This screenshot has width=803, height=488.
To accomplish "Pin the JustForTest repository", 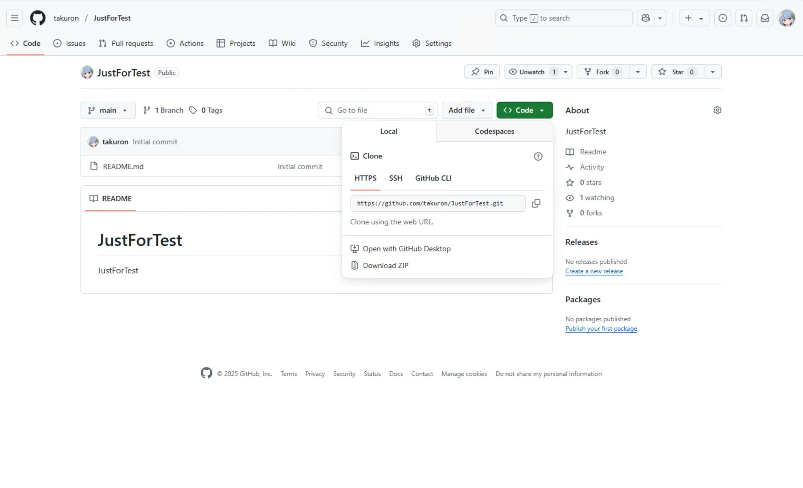I will pyautogui.click(x=482, y=72).
